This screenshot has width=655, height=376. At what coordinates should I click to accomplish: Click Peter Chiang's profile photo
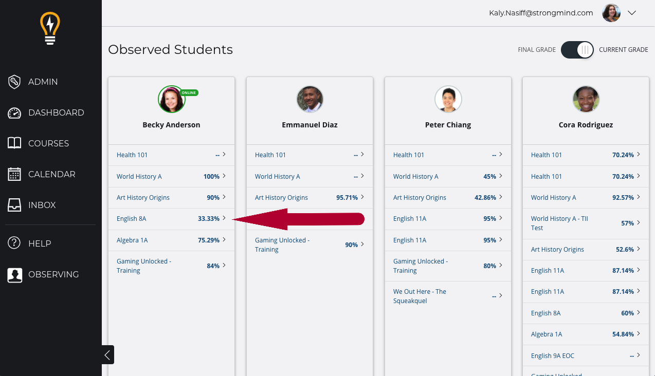pos(448,99)
